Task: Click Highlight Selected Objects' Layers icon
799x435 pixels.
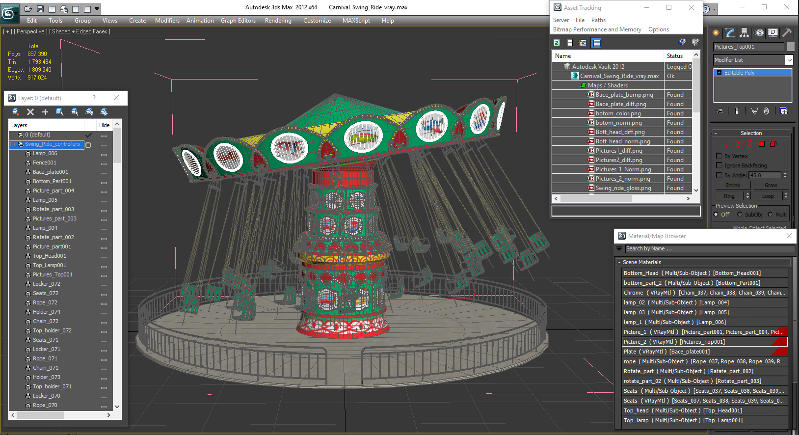Action: [x=75, y=112]
